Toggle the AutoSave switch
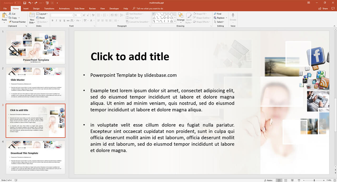The height and width of the screenshot is (182, 337). pyautogui.click(x=17, y=3)
